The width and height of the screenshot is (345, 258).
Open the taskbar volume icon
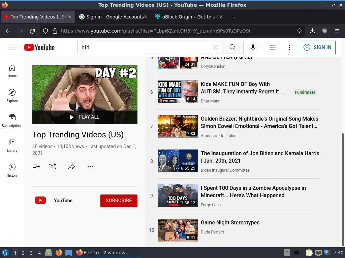point(296,253)
